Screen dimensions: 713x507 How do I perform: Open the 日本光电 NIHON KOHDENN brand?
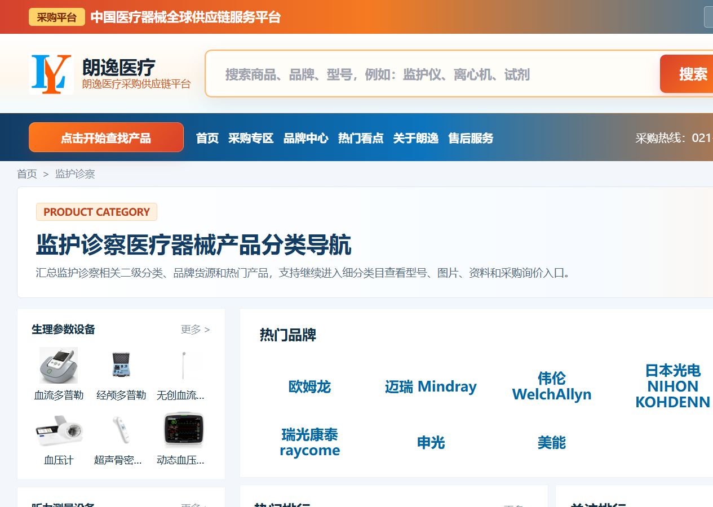672,386
